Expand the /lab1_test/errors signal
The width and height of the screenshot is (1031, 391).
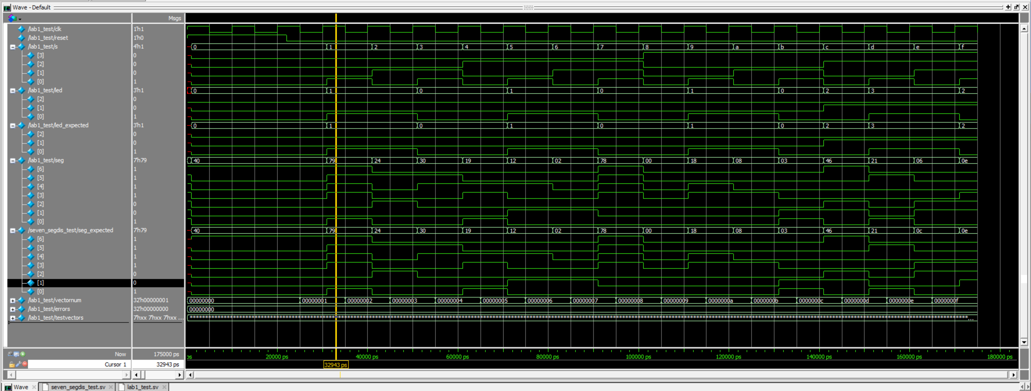click(x=12, y=309)
